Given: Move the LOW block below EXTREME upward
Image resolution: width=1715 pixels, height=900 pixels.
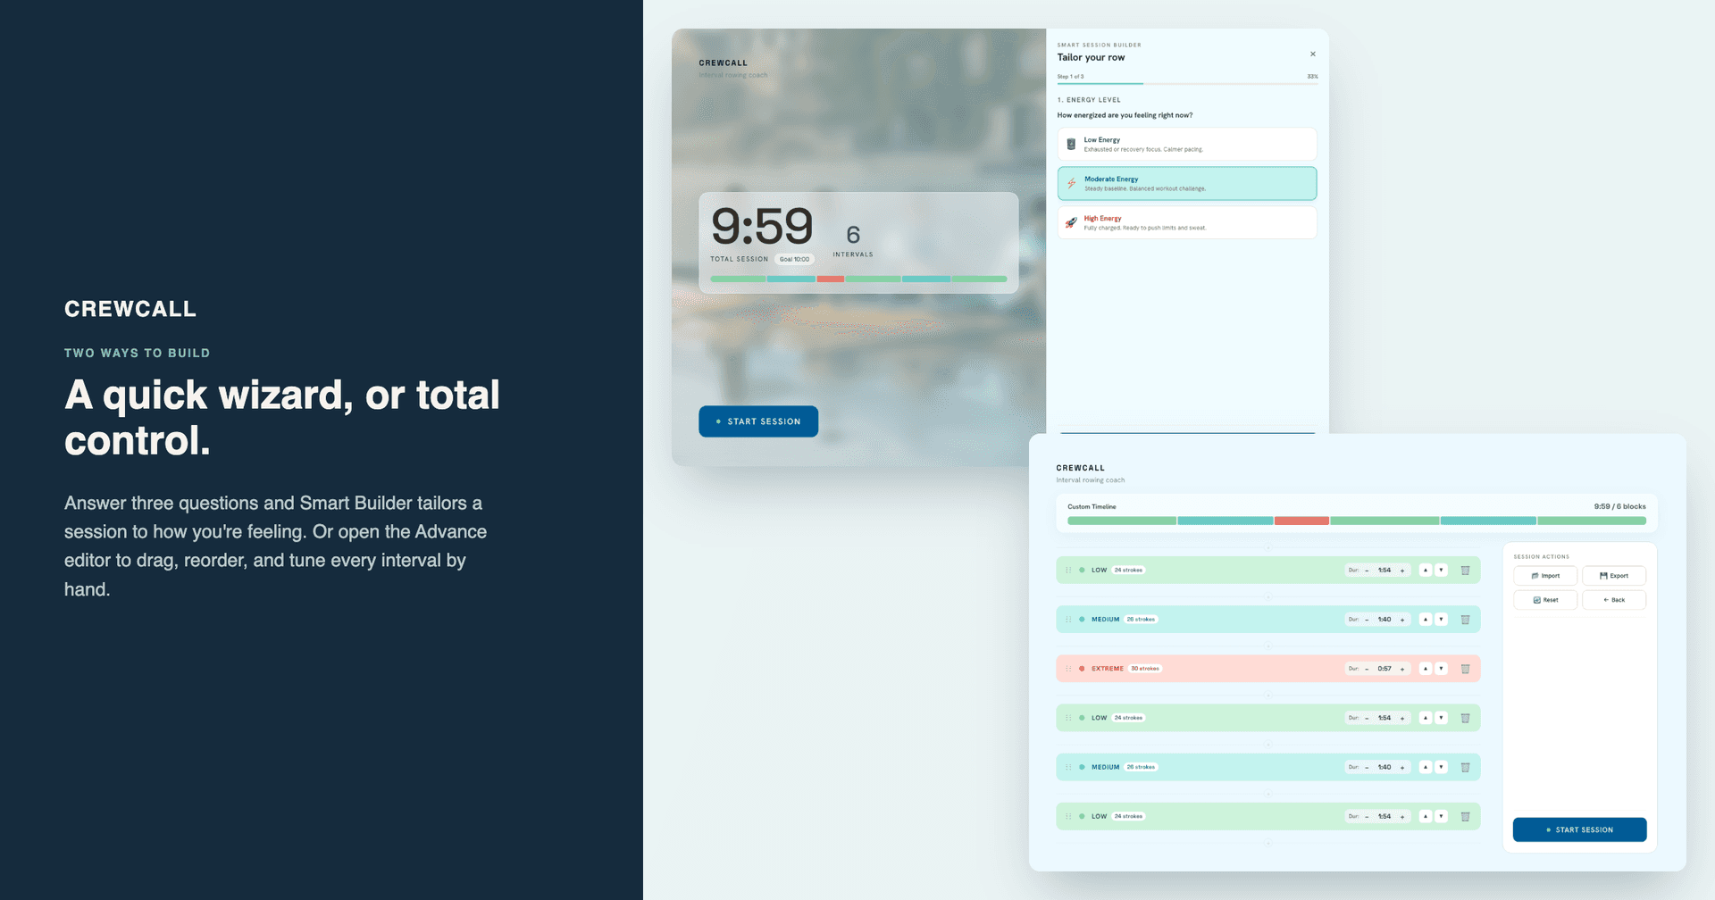Looking at the screenshot, I should (x=1426, y=718).
